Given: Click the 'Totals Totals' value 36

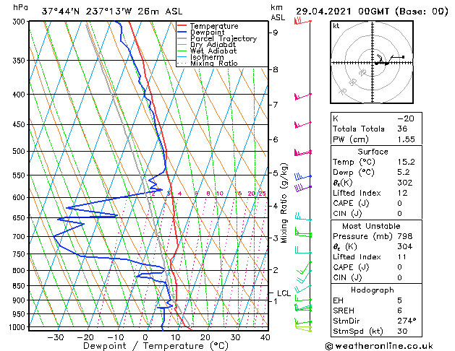Looking at the screenshot, I should pos(402,129).
